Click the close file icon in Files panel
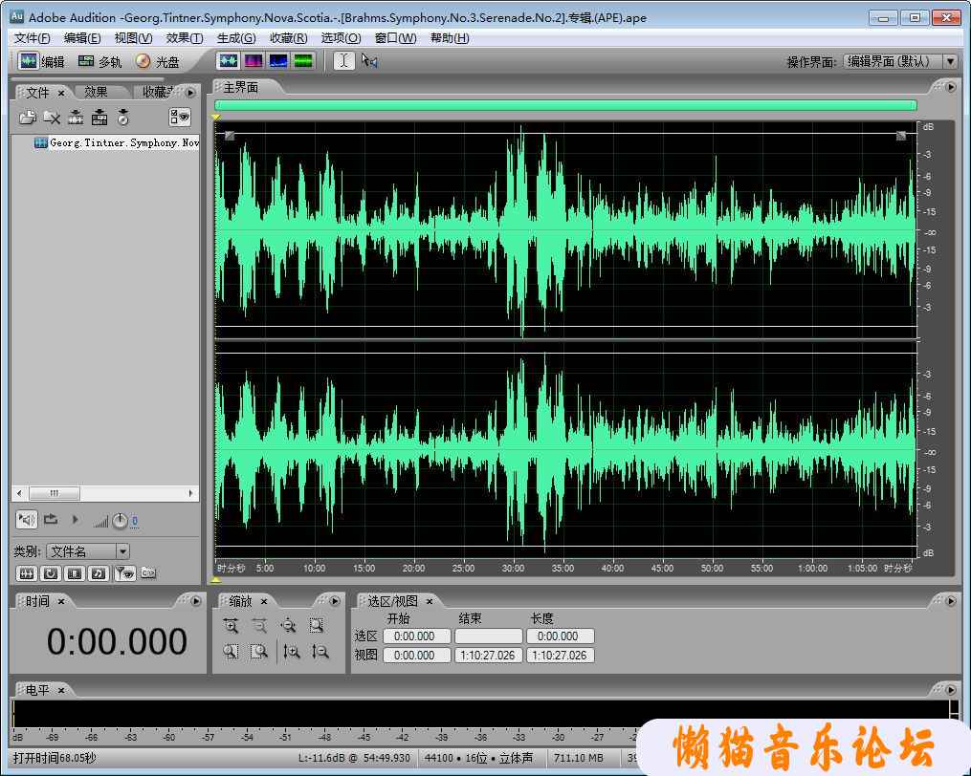The image size is (971, 776). tap(52, 117)
